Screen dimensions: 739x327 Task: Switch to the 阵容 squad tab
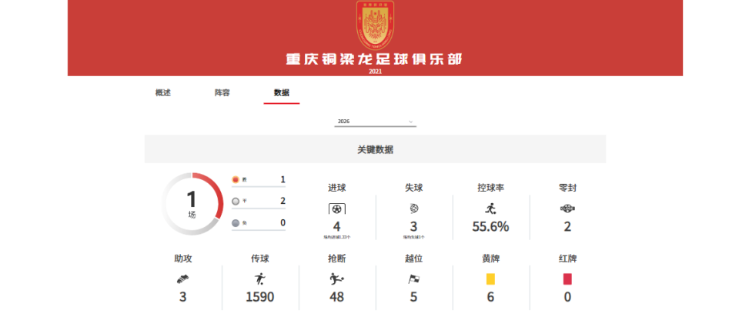click(222, 93)
